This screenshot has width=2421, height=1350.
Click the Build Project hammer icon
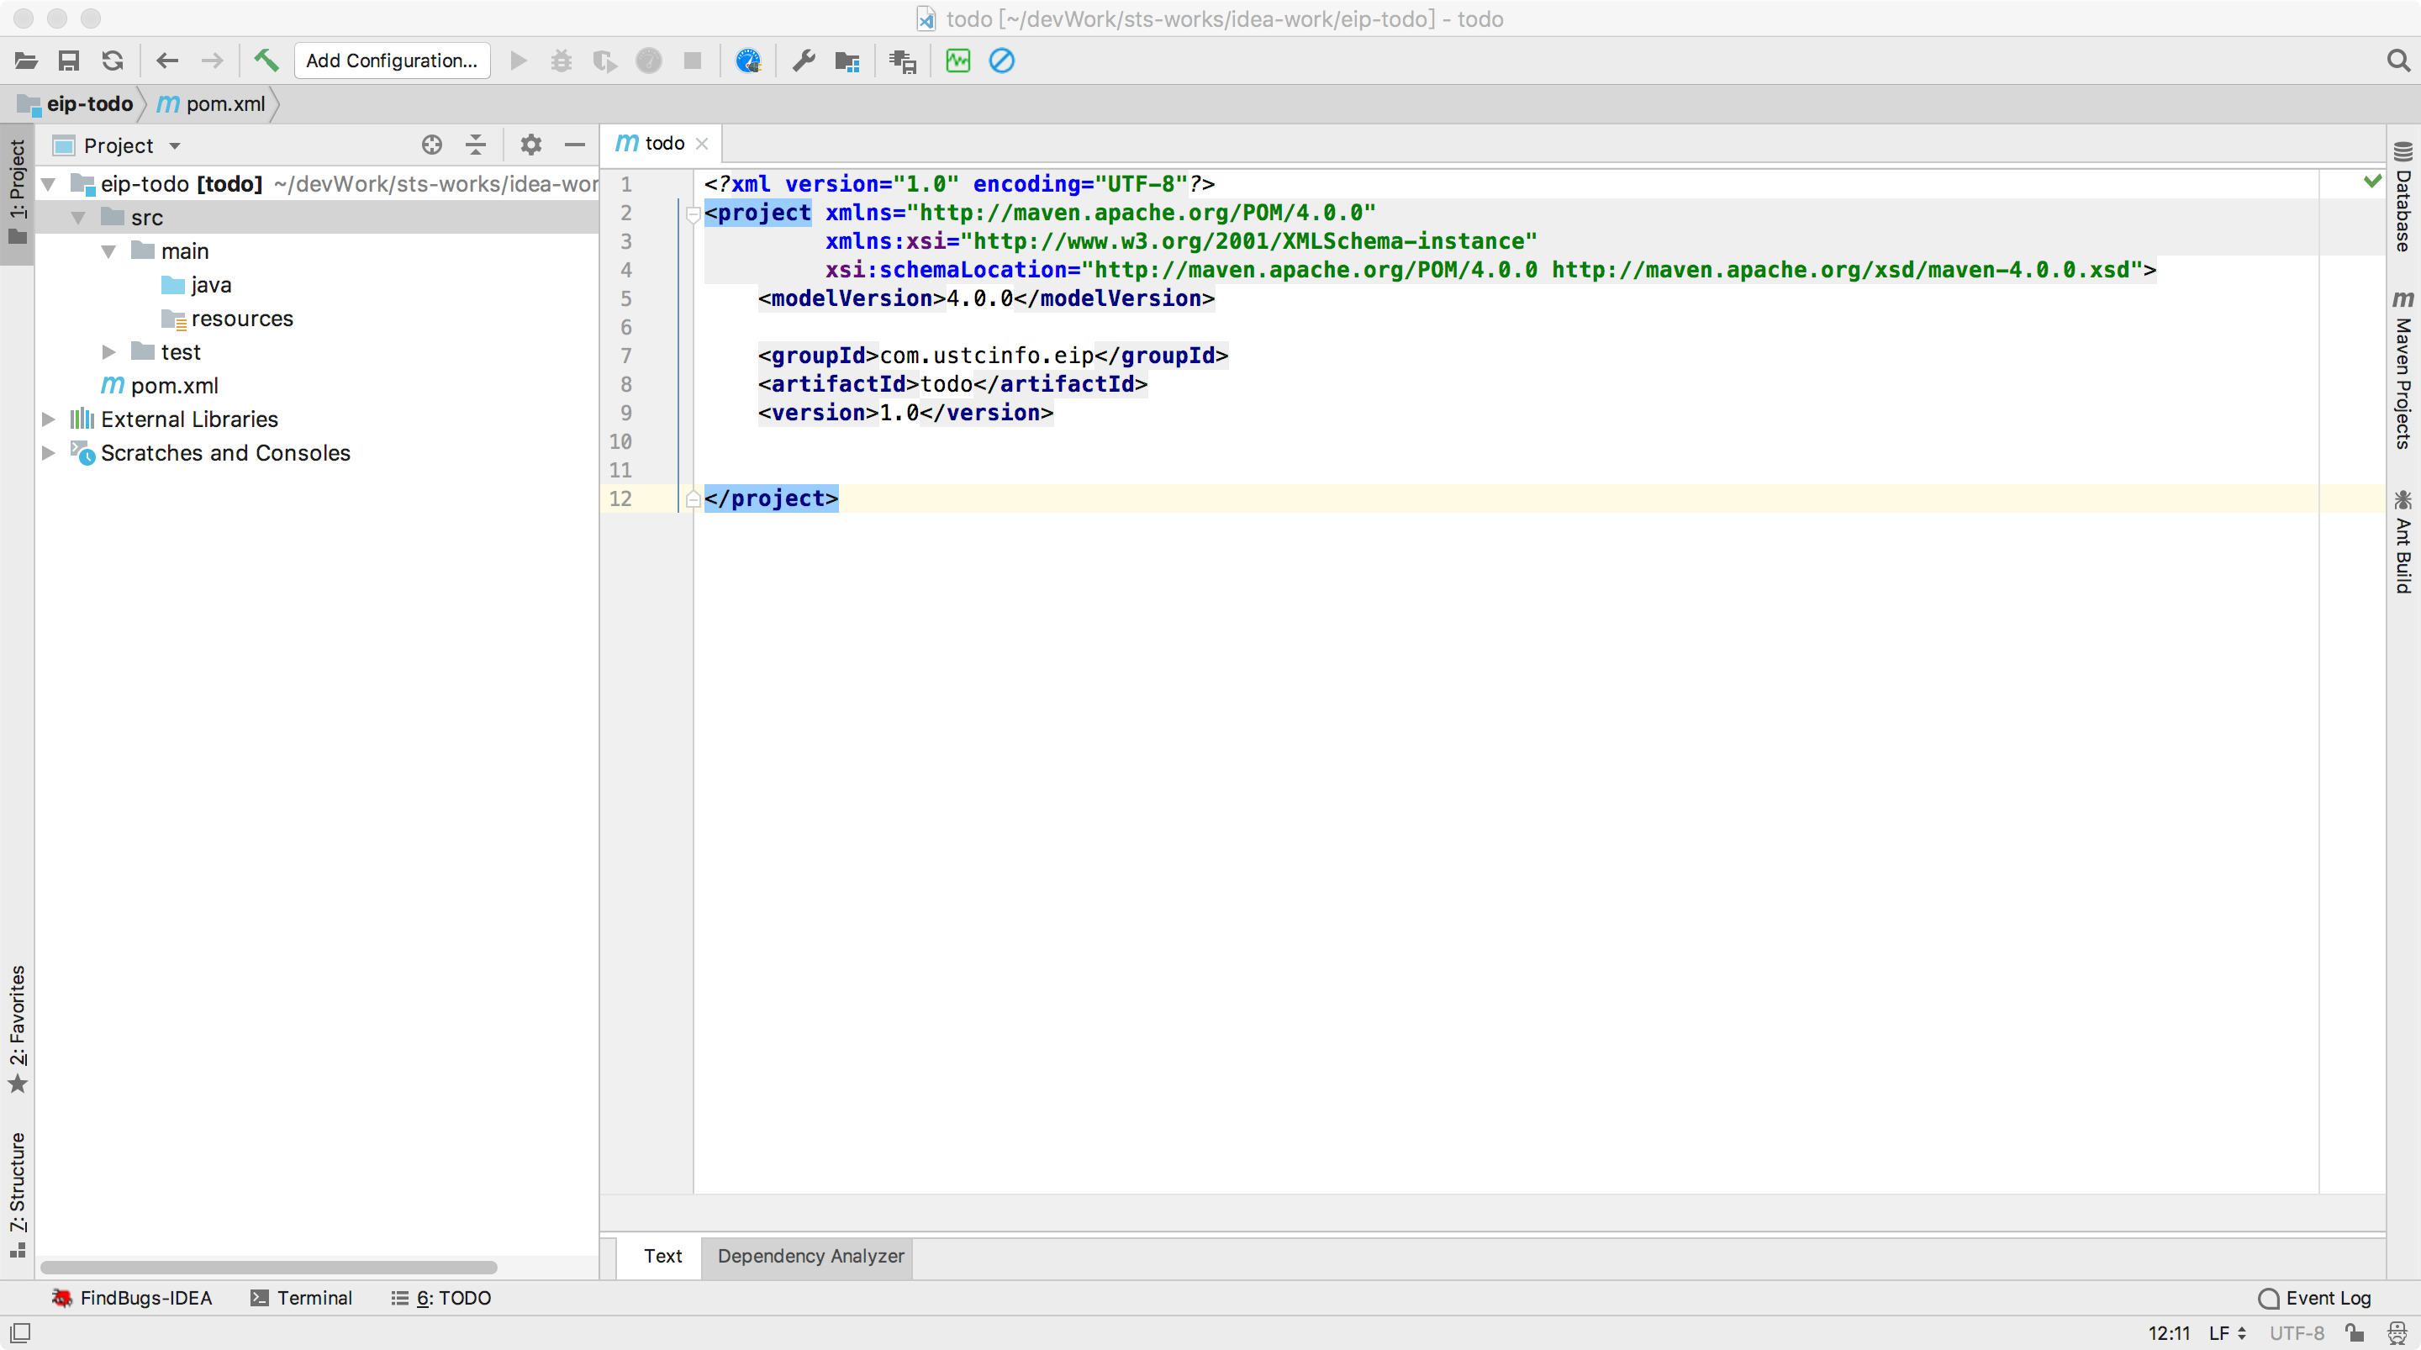pos(266,61)
